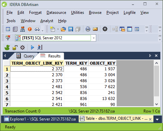Click the binoculars search icon
163x131 pixels.
(37, 29)
